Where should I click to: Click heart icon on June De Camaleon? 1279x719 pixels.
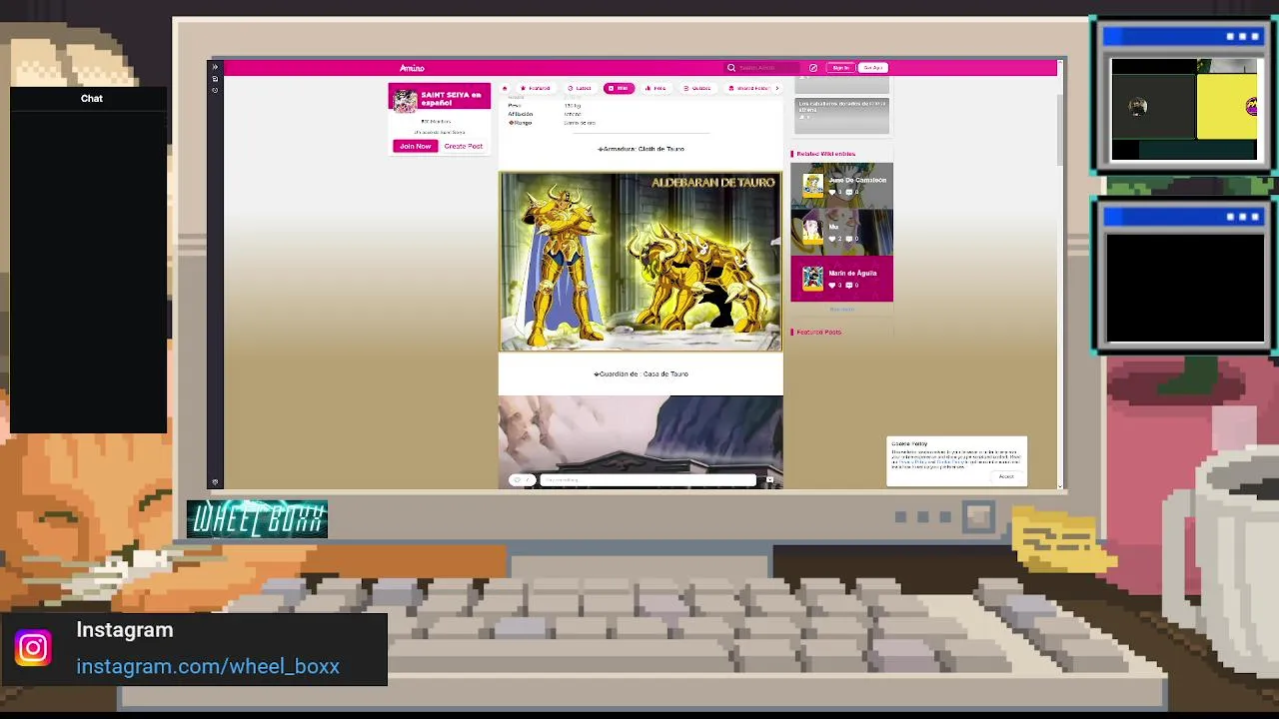(832, 192)
